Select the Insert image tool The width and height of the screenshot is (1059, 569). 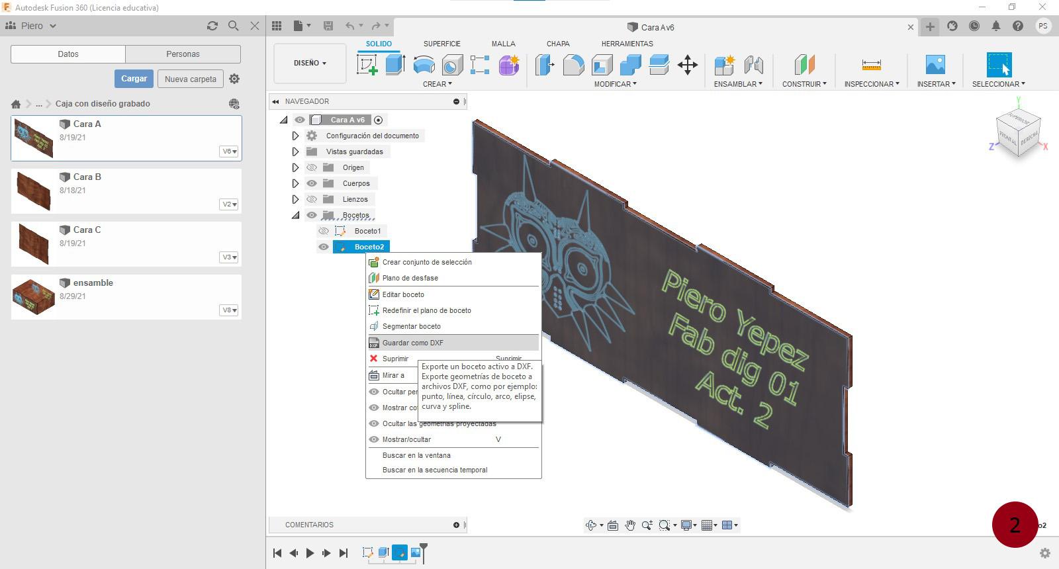point(935,65)
